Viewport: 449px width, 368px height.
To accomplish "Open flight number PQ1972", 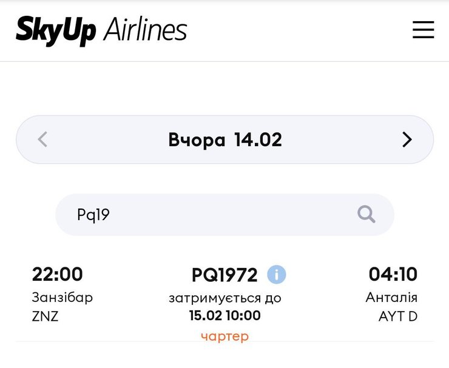I will coord(224,275).
